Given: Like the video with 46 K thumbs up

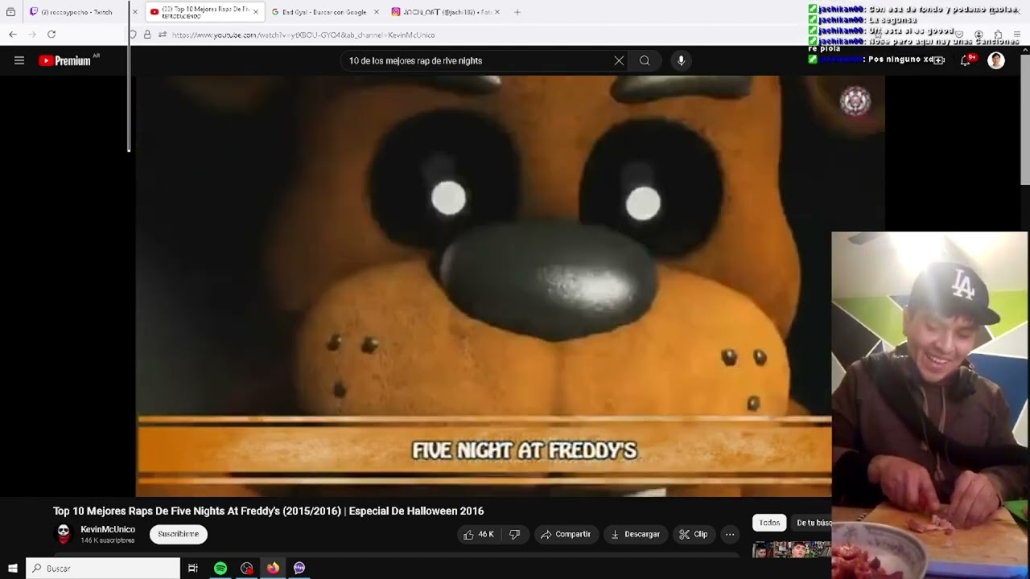Looking at the screenshot, I should (x=478, y=534).
